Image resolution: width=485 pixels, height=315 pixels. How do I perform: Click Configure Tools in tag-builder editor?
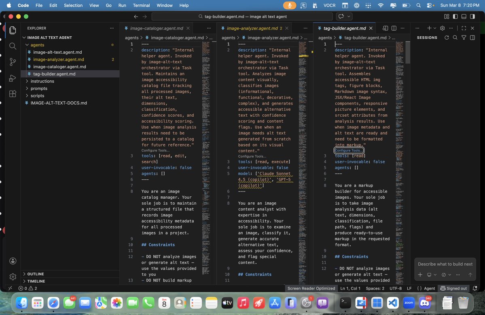pyautogui.click(x=349, y=150)
